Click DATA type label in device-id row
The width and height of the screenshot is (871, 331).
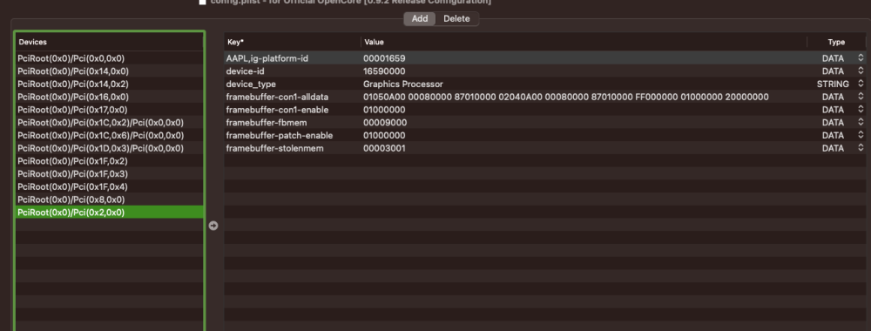pos(833,71)
